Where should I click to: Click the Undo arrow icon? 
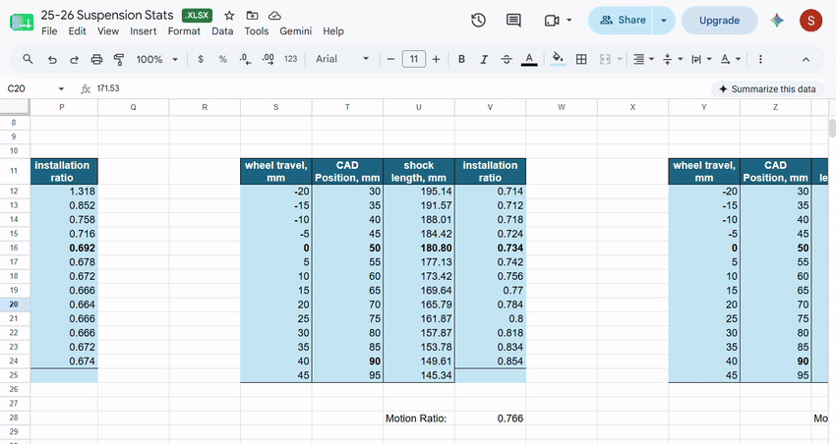coord(52,59)
